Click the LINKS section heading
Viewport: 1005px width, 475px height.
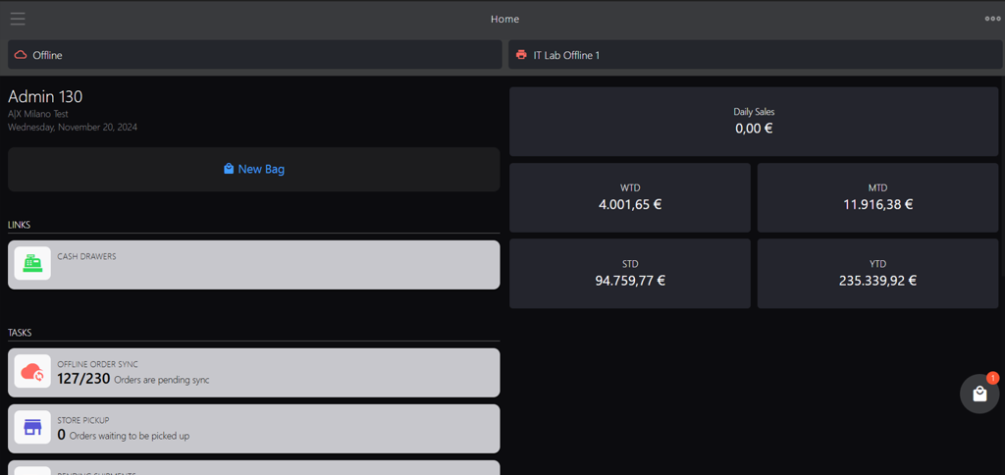pos(20,225)
